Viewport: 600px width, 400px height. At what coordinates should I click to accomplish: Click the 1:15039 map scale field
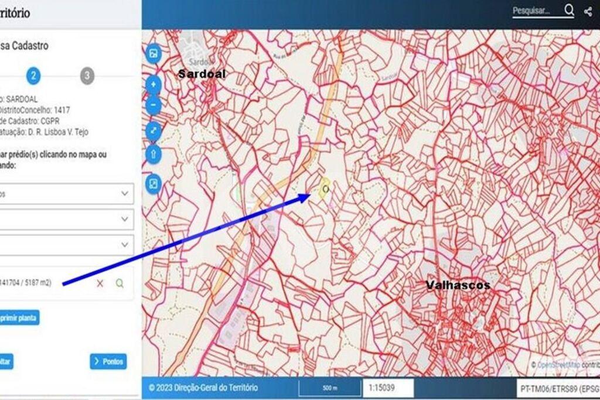(x=388, y=388)
